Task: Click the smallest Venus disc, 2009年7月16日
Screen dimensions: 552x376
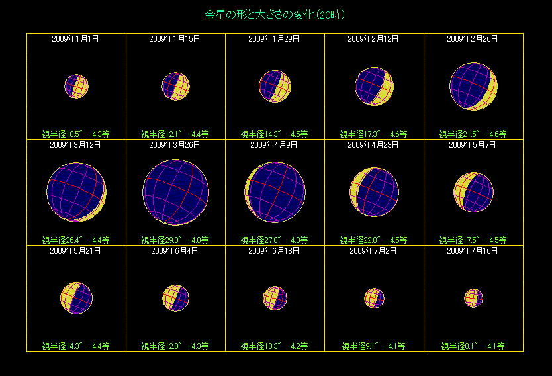Action: coord(473,299)
